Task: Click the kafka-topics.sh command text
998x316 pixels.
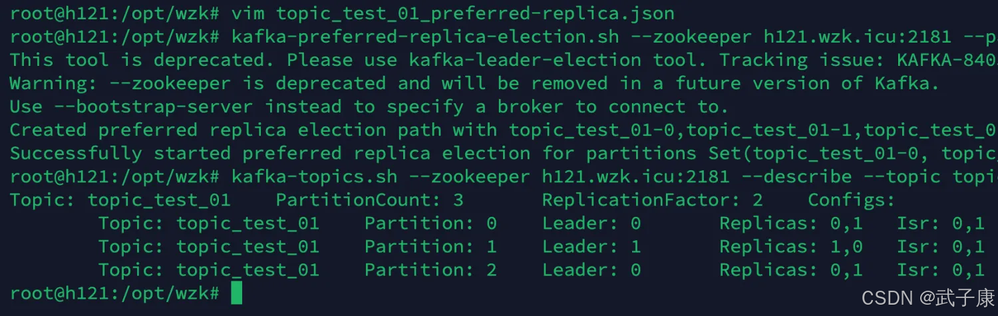Action: (314, 176)
